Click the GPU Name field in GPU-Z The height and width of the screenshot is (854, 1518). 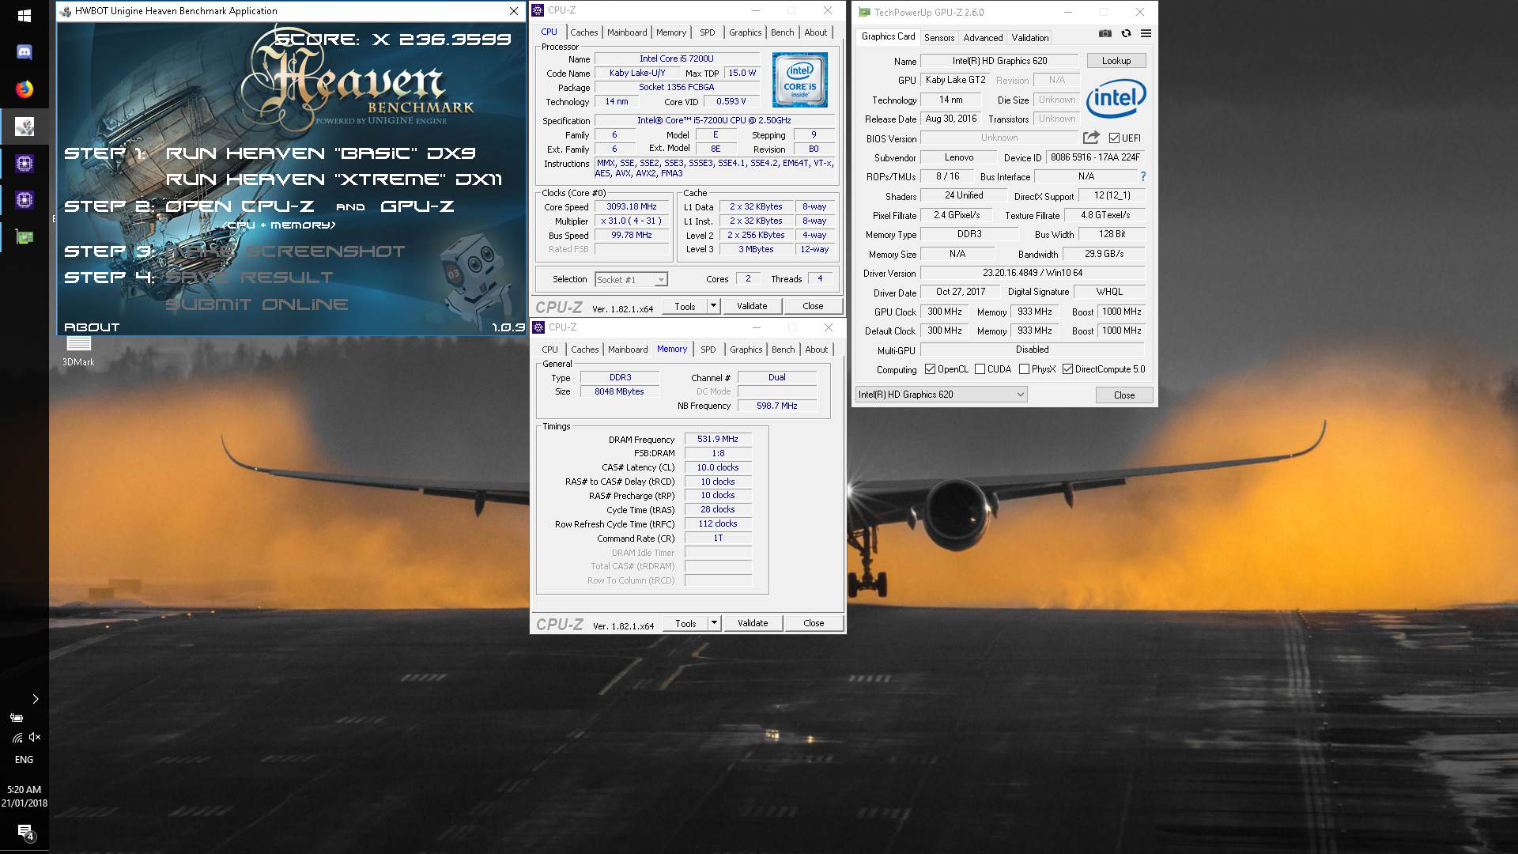[999, 61]
